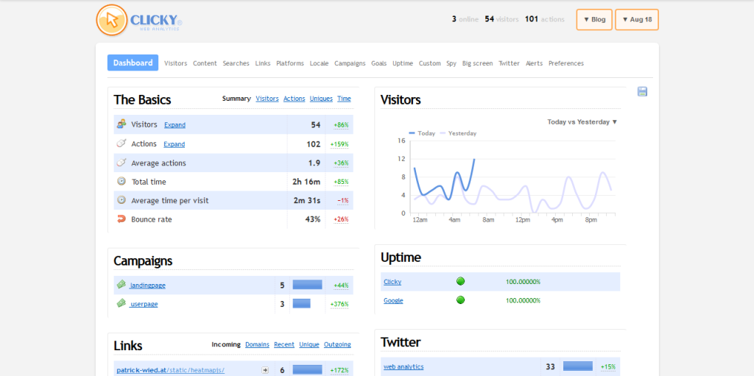Switch The Basics to Visitors view
This screenshot has height=376, width=754.
pos(267,99)
